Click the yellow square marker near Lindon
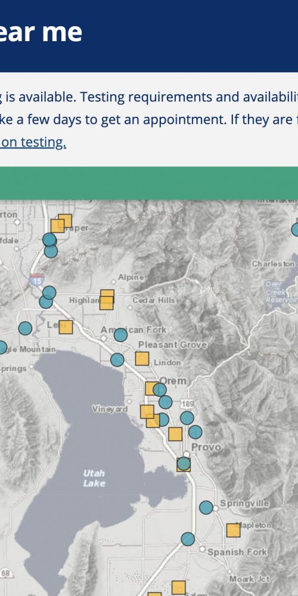The image size is (298, 596). (142, 358)
